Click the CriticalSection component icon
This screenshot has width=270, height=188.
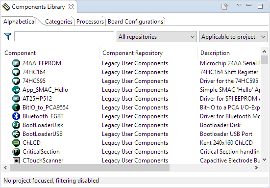click(x=16, y=152)
